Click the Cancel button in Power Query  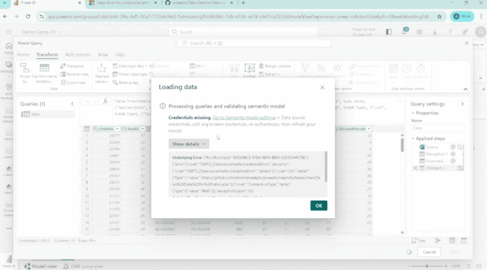click(429, 252)
